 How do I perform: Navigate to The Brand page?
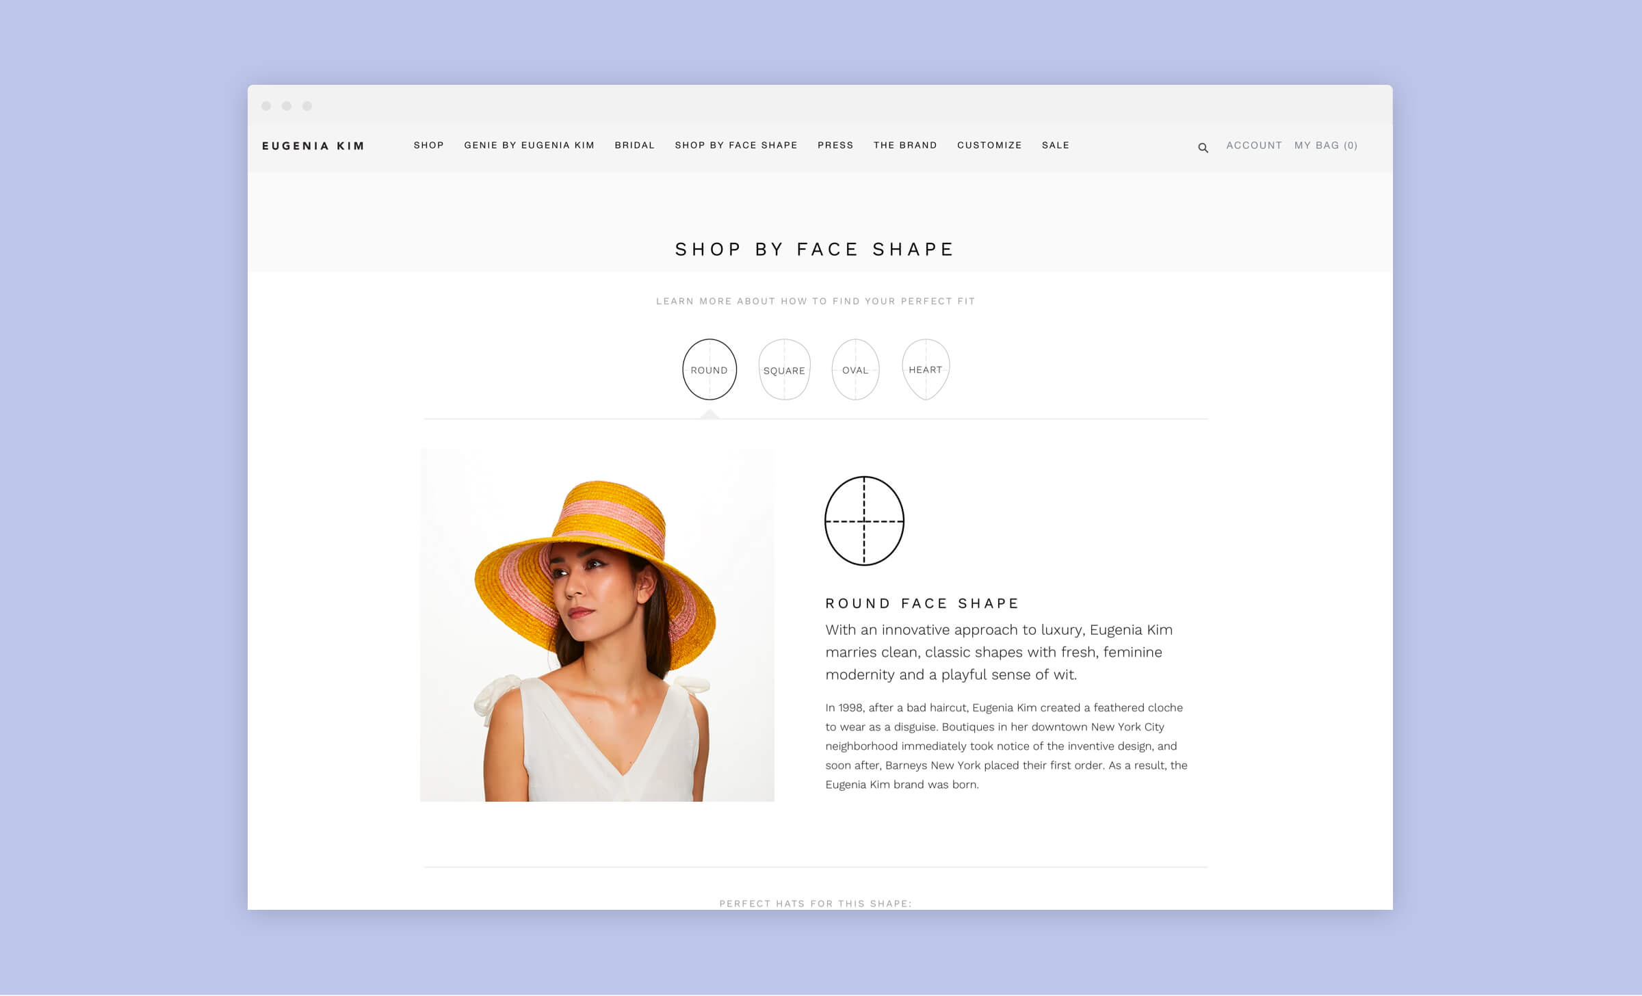(905, 145)
